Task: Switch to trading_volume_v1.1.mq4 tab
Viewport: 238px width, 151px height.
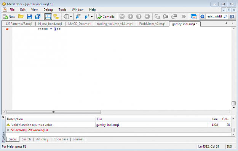Action: coord(115,24)
